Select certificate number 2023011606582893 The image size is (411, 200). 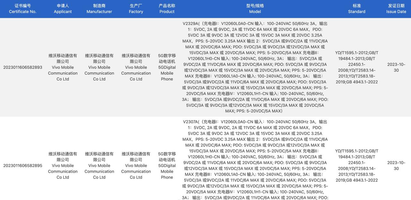click(22, 67)
